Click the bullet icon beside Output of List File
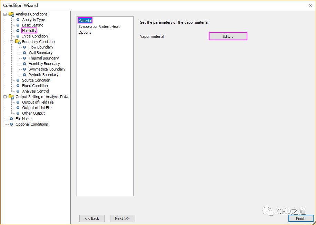The image size is (316, 225). coord(18,108)
